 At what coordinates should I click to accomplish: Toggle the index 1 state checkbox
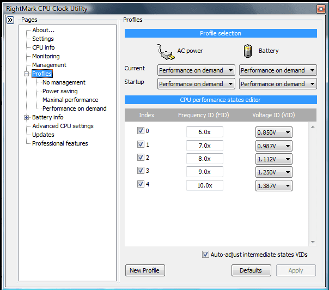(141, 144)
